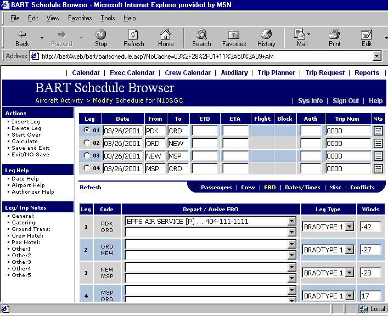Click the Insert Leg action link
Viewport: 388px width, 316px height.
[26, 122]
